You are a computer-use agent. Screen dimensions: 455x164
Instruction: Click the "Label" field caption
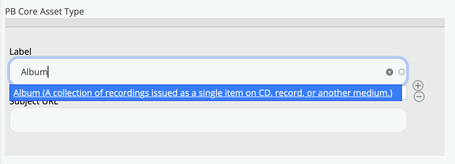[20, 51]
